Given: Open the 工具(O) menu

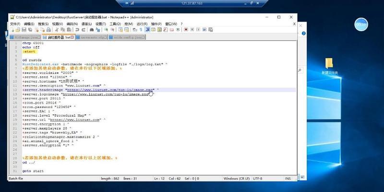Looking at the screenshot, I should [115, 24].
